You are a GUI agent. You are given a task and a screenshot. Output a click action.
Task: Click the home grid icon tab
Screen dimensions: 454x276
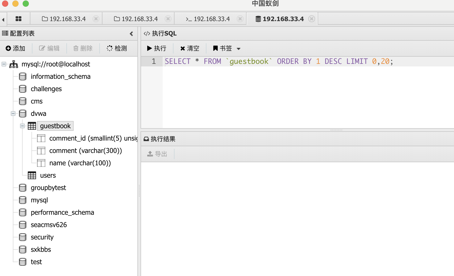(19, 19)
